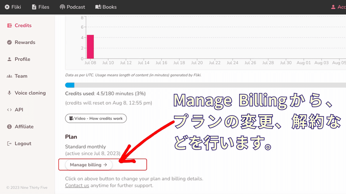Click the Logout exit icon
The width and height of the screenshot is (346, 194).
point(9,144)
